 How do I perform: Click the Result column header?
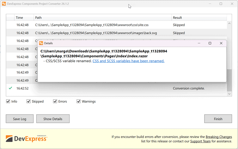tap(199, 18)
